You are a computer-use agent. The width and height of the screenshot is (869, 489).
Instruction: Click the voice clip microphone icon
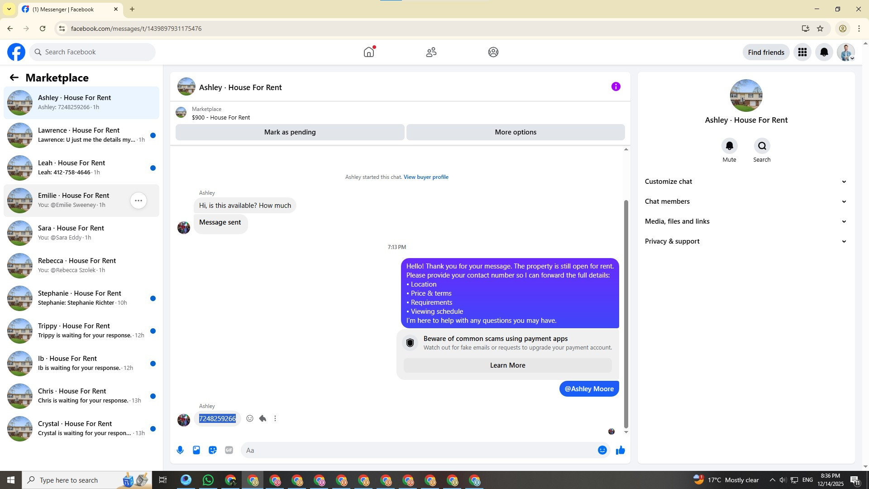(x=180, y=450)
